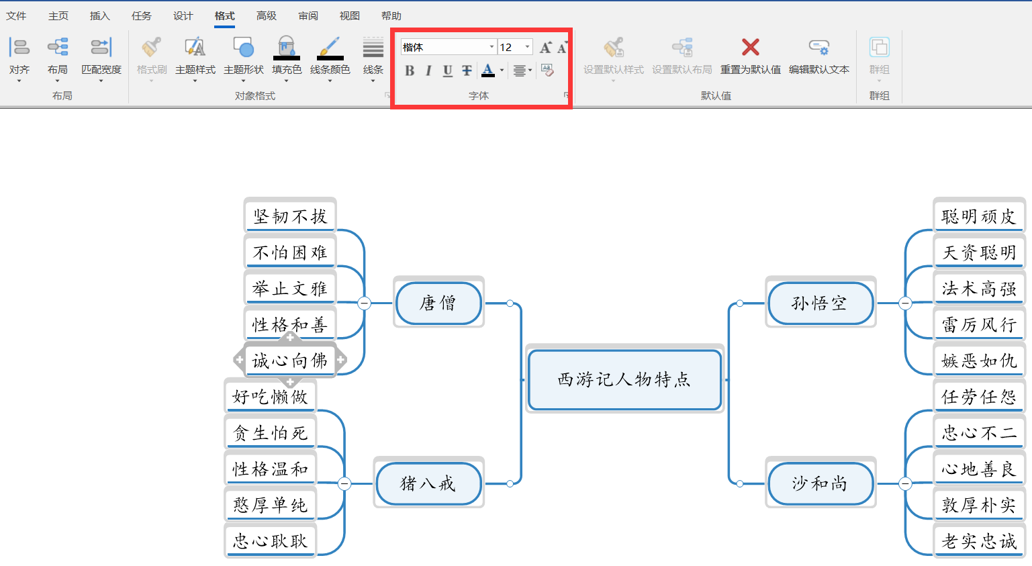
Task: Open the font color dropdown arrow
Action: tap(502, 70)
